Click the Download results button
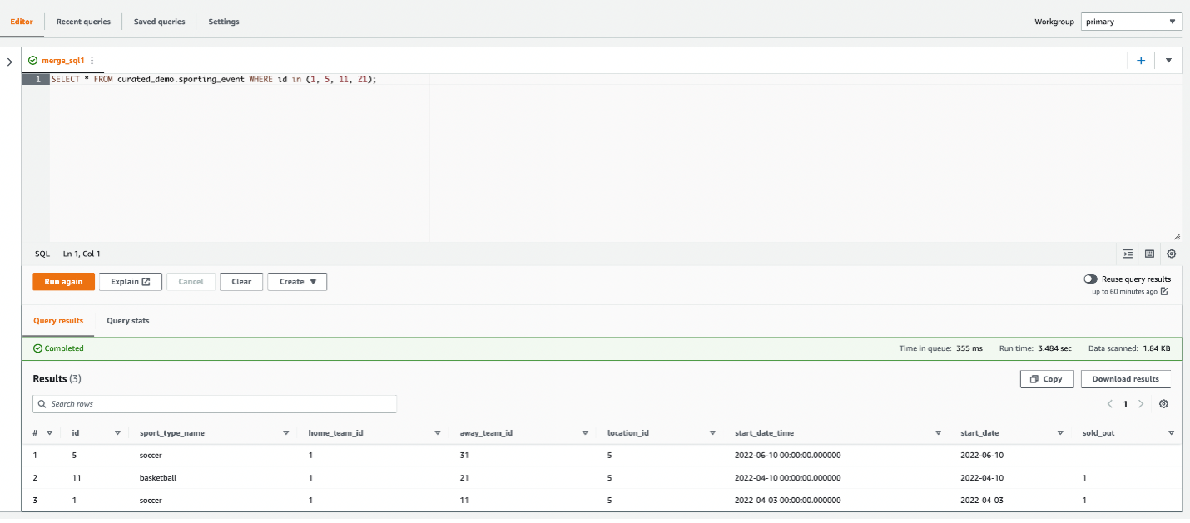Screen dimensions: 1190x523 (x=1126, y=379)
